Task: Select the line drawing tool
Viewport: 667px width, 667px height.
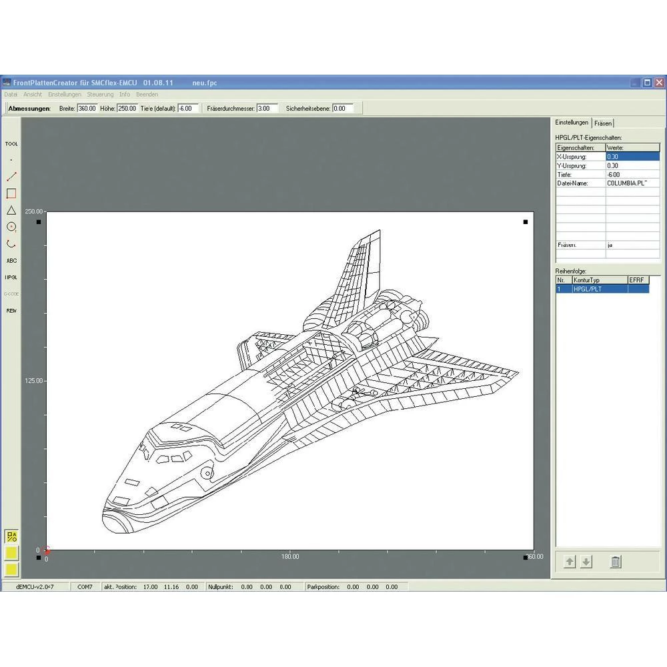Action: click(11, 177)
